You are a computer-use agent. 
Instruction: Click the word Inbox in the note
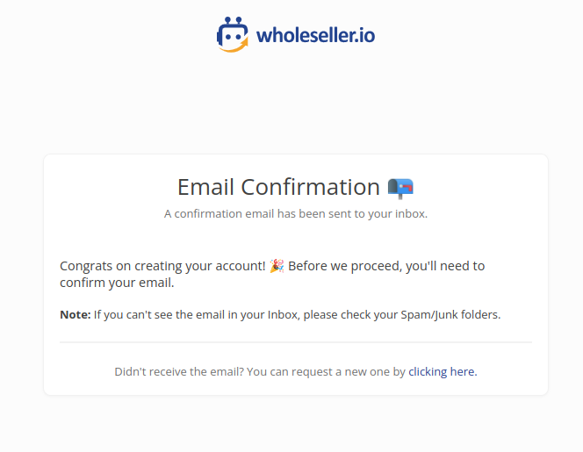click(x=283, y=315)
